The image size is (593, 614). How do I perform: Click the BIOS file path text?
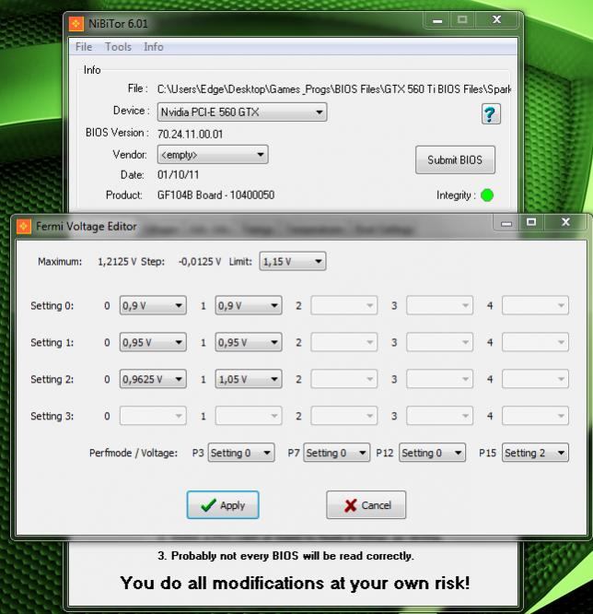[334, 89]
